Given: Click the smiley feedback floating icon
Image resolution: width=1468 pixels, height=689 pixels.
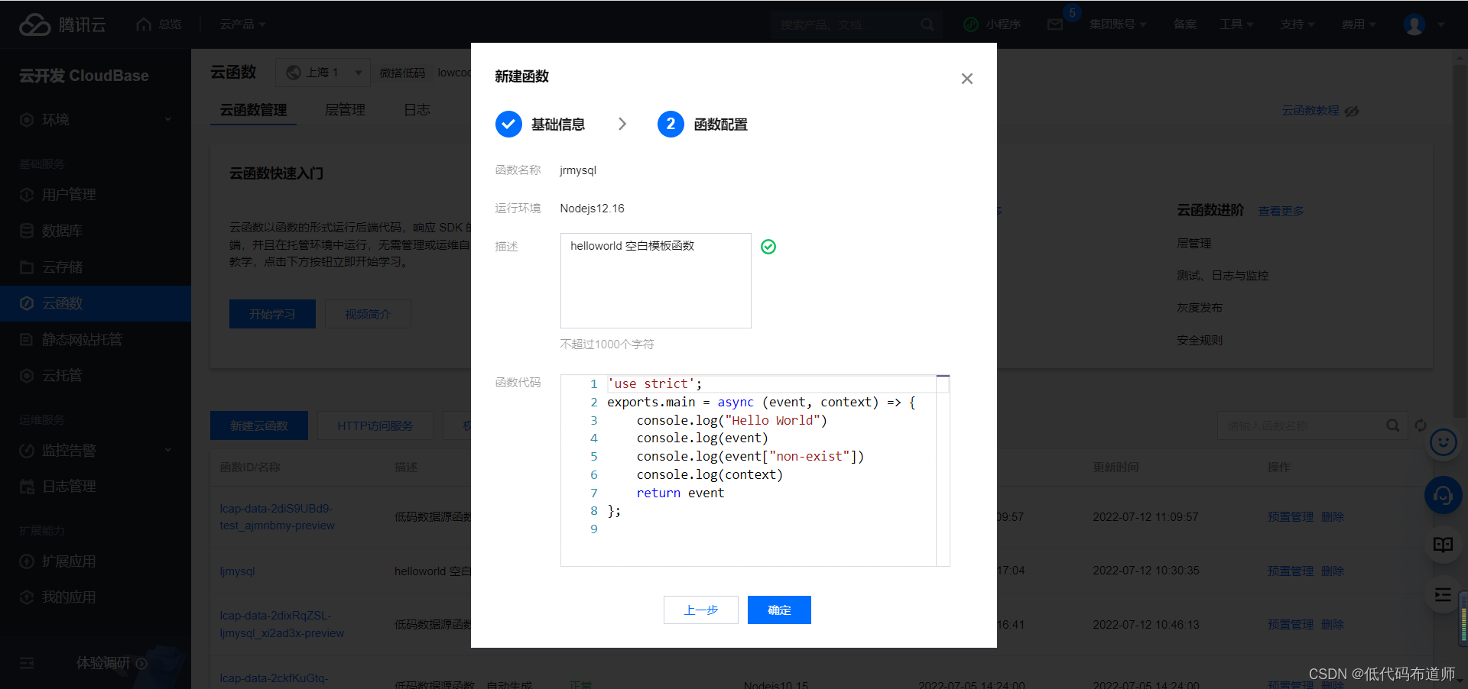Looking at the screenshot, I should pyautogui.click(x=1444, y=442).
